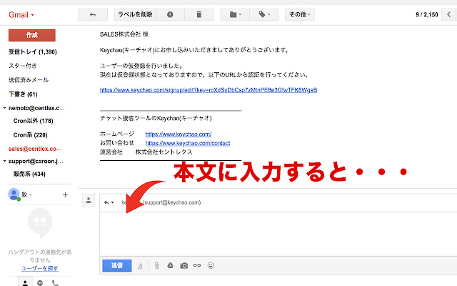Click the red 作成 compose button

(31, 35)
